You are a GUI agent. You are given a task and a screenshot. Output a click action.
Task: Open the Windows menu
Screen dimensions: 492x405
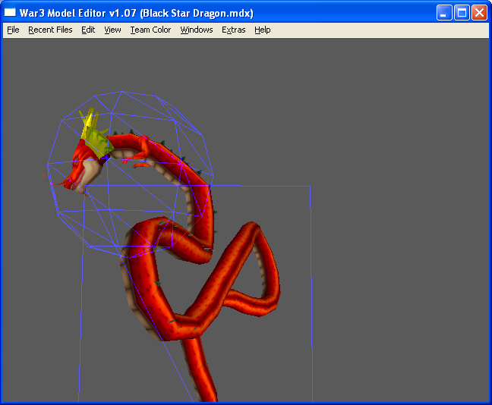pyautogui.click(x=197, y=30)
